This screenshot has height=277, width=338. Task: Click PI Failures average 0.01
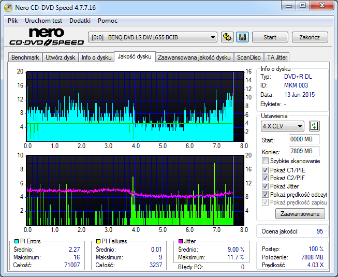coord(156,250)
